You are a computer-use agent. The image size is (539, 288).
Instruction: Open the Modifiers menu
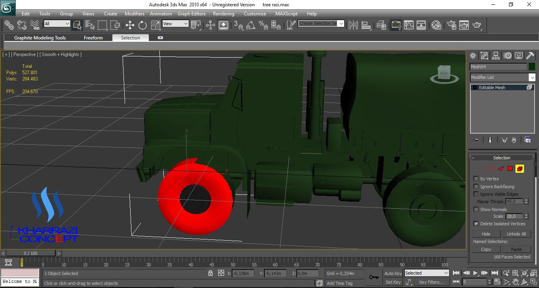(x=135, y=14)
